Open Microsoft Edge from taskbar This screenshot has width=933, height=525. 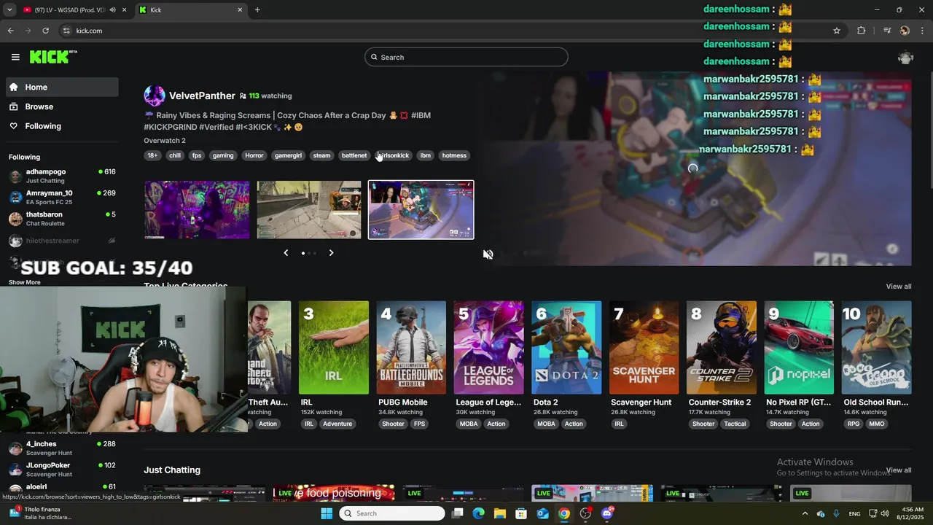point(478,513)
